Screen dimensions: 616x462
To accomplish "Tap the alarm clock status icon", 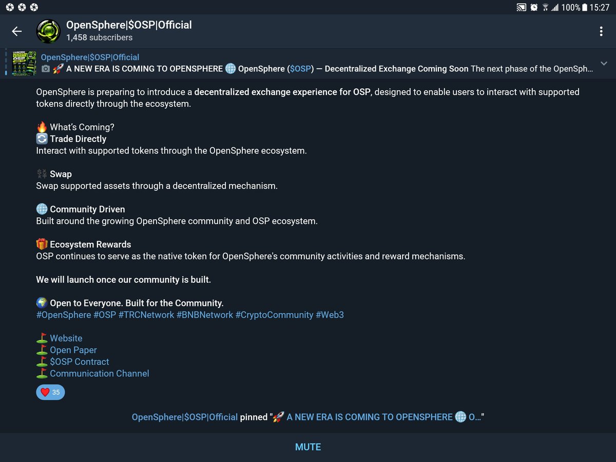I will pyautogui.click(x=534, y=8).
